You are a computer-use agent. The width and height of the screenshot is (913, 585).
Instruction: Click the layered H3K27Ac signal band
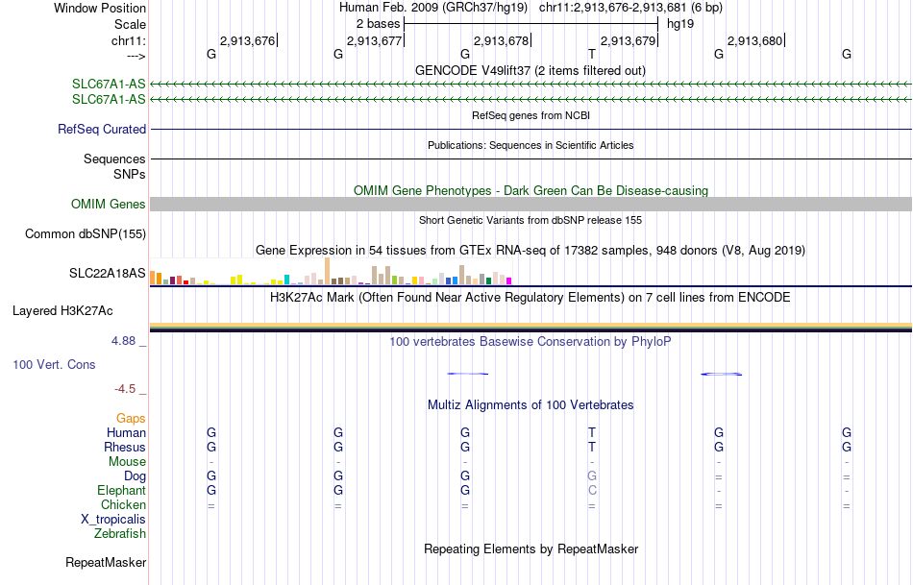[531, 328]
